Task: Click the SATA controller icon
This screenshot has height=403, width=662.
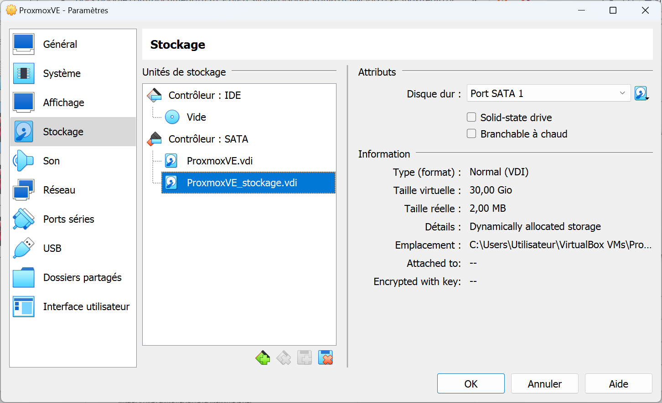Action: coord(154,138)
